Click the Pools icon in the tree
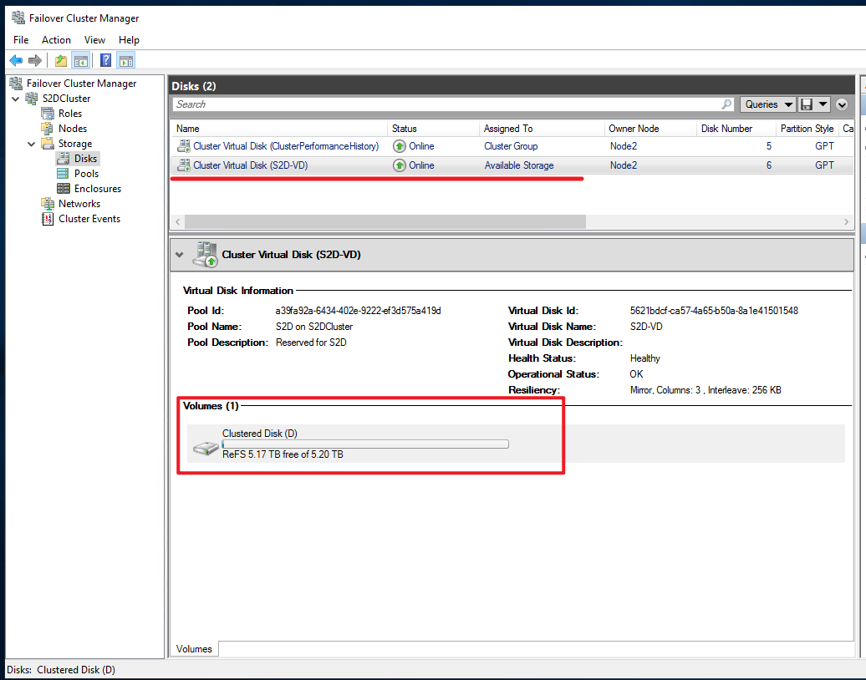Image resolution: width=866 pixels, height=680 pixels. (x=63, y=173)
